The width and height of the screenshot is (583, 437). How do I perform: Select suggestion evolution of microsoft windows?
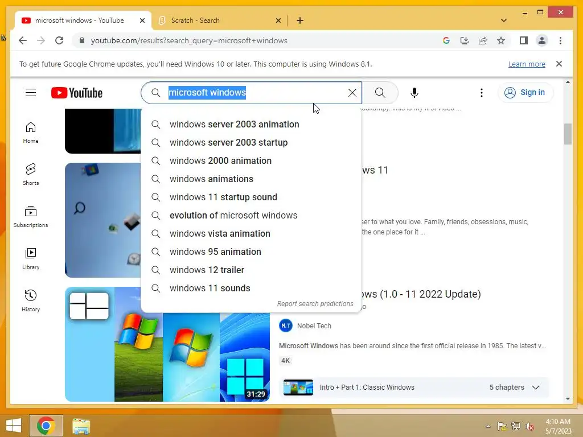251,215
